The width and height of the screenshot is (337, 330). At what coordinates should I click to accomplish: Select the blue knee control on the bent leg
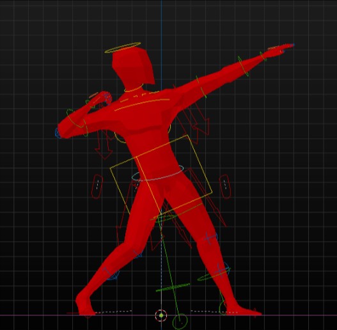click(137, 253)
